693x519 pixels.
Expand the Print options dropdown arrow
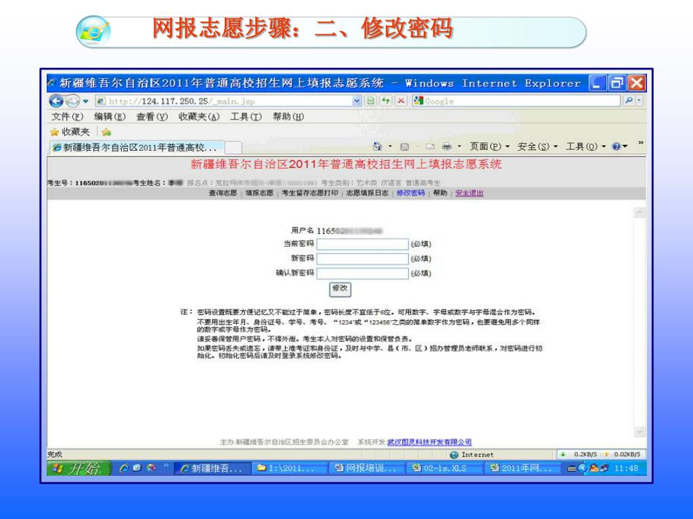tap(460, 146)
